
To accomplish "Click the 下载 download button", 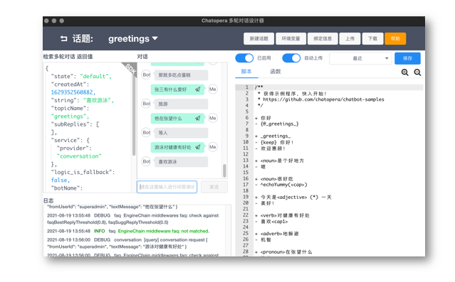I will 372,38.
